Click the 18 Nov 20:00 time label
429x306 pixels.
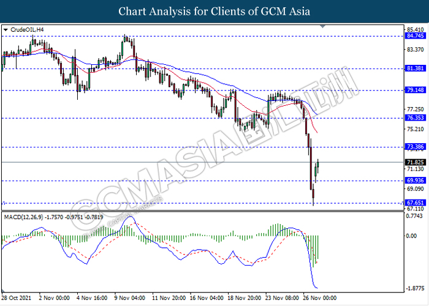245,298
